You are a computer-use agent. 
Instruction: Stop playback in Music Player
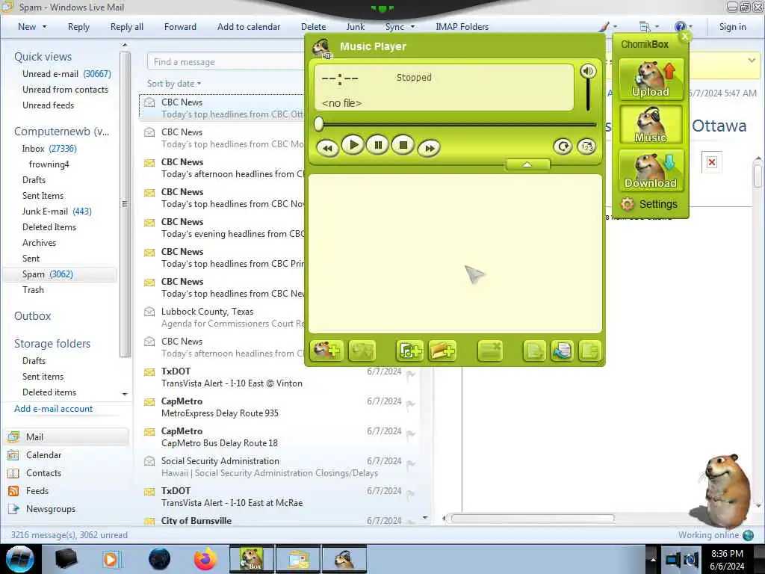point(403,145)
